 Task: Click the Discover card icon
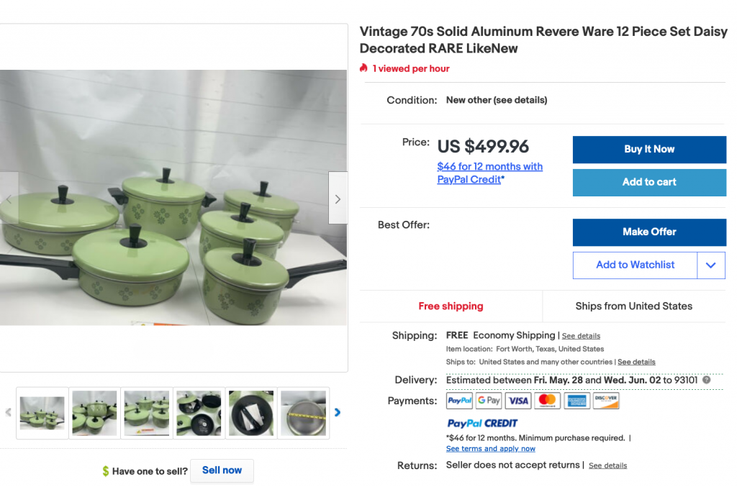coord(606,401)
